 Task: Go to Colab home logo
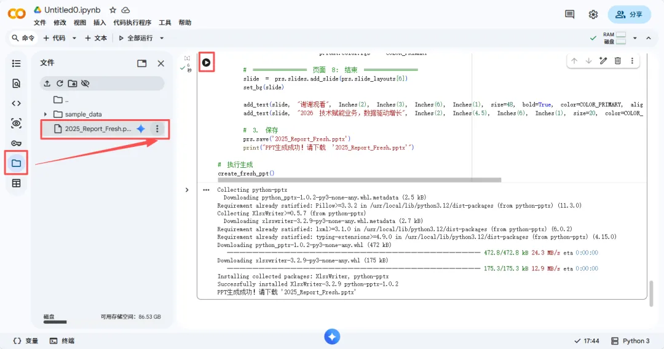coord(17,14)
